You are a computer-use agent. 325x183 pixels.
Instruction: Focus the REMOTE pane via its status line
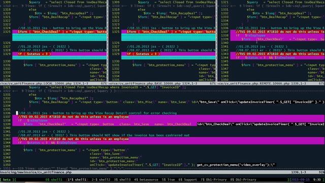pyautogui.click(x=271, y=83)
